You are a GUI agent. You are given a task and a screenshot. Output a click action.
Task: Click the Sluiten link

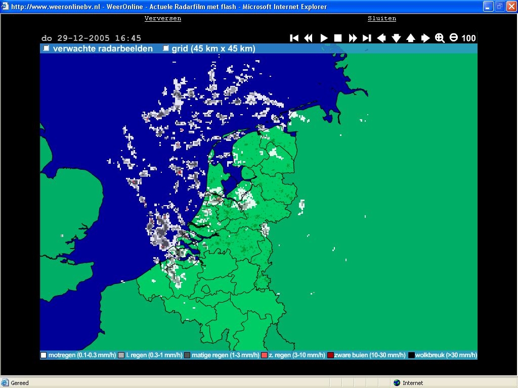click(382, 18)
